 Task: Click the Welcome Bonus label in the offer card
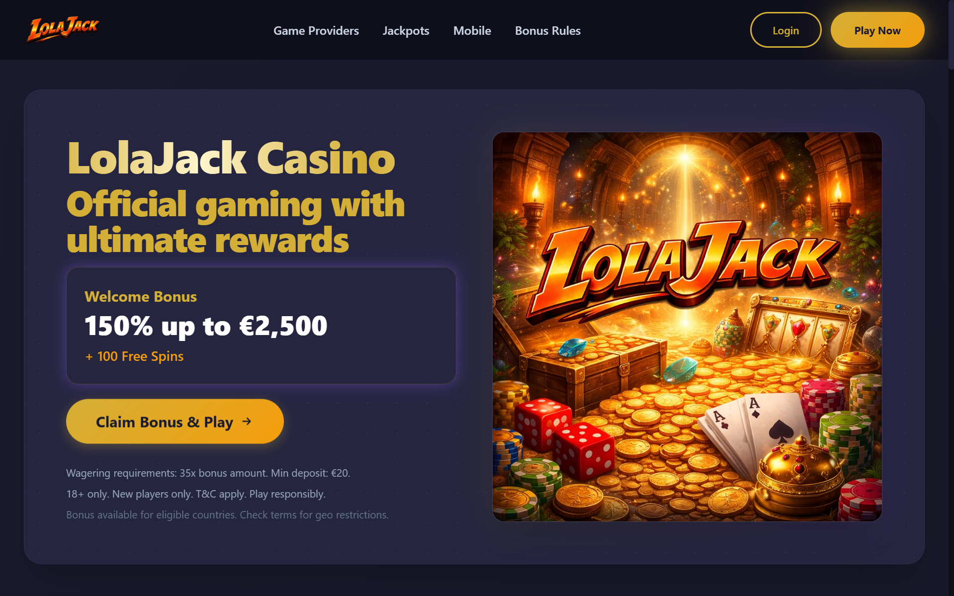141,297
